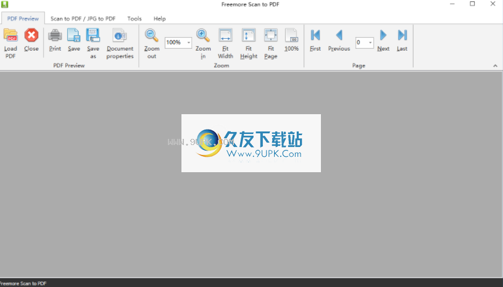Minimize the Freemore Scan to PDF window
This screenshot has width=503, height=287.
(452, 4)
